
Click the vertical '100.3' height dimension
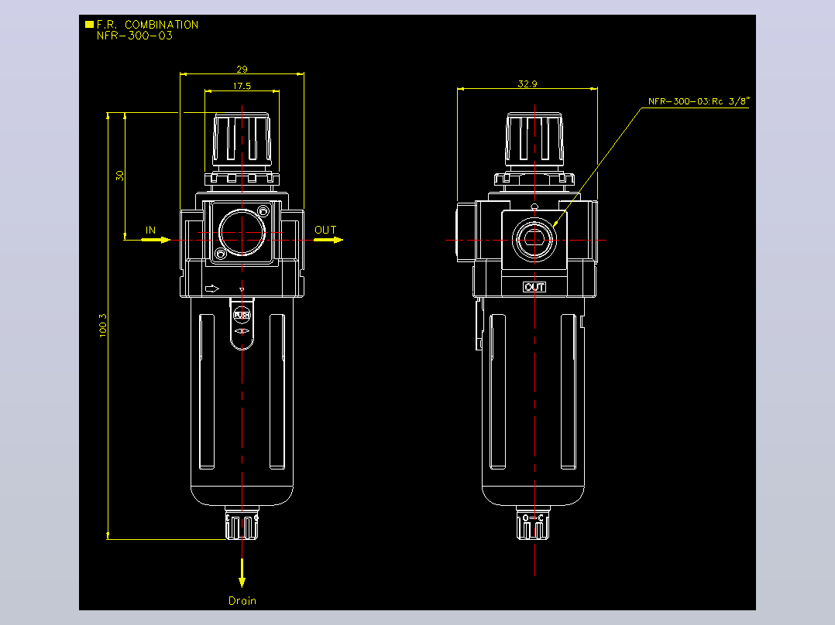point(103,325)
